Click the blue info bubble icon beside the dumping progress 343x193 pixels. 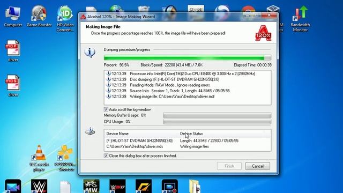pos(90,53)
